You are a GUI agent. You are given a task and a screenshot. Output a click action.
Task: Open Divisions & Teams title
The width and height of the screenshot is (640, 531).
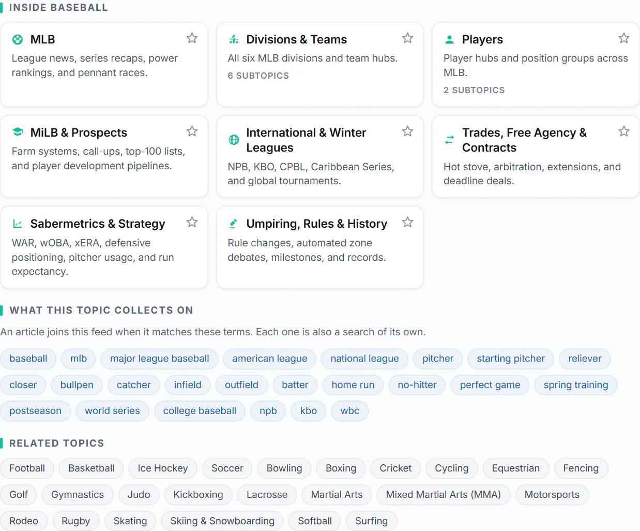[296, 39]
